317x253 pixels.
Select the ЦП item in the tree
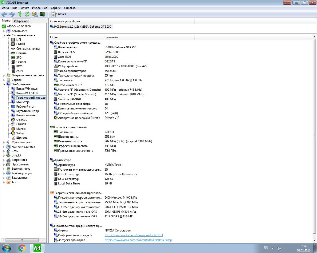18,40
